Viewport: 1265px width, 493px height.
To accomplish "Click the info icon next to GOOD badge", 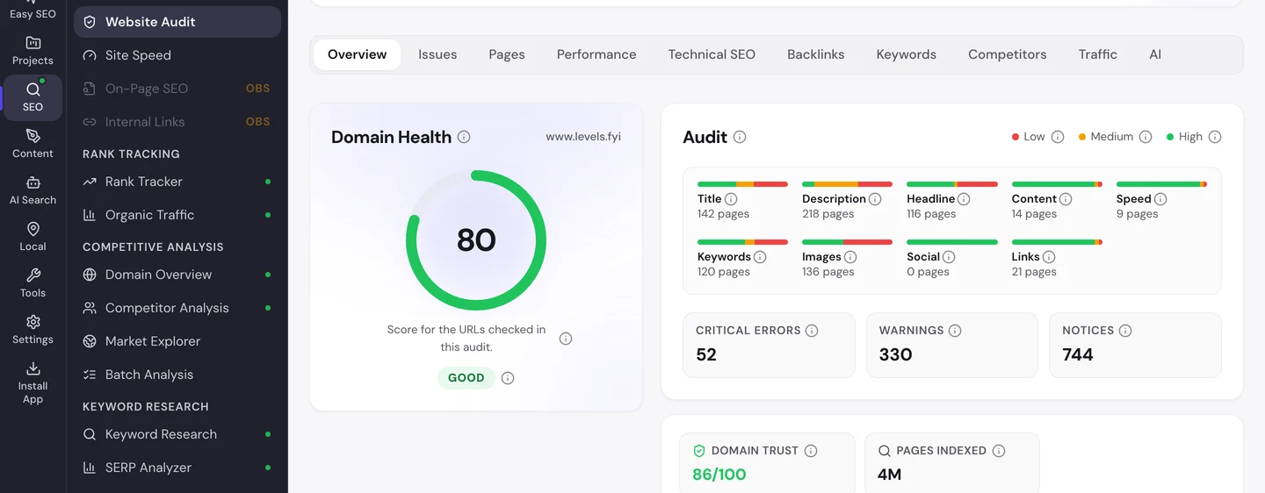I will coord(508,378).
